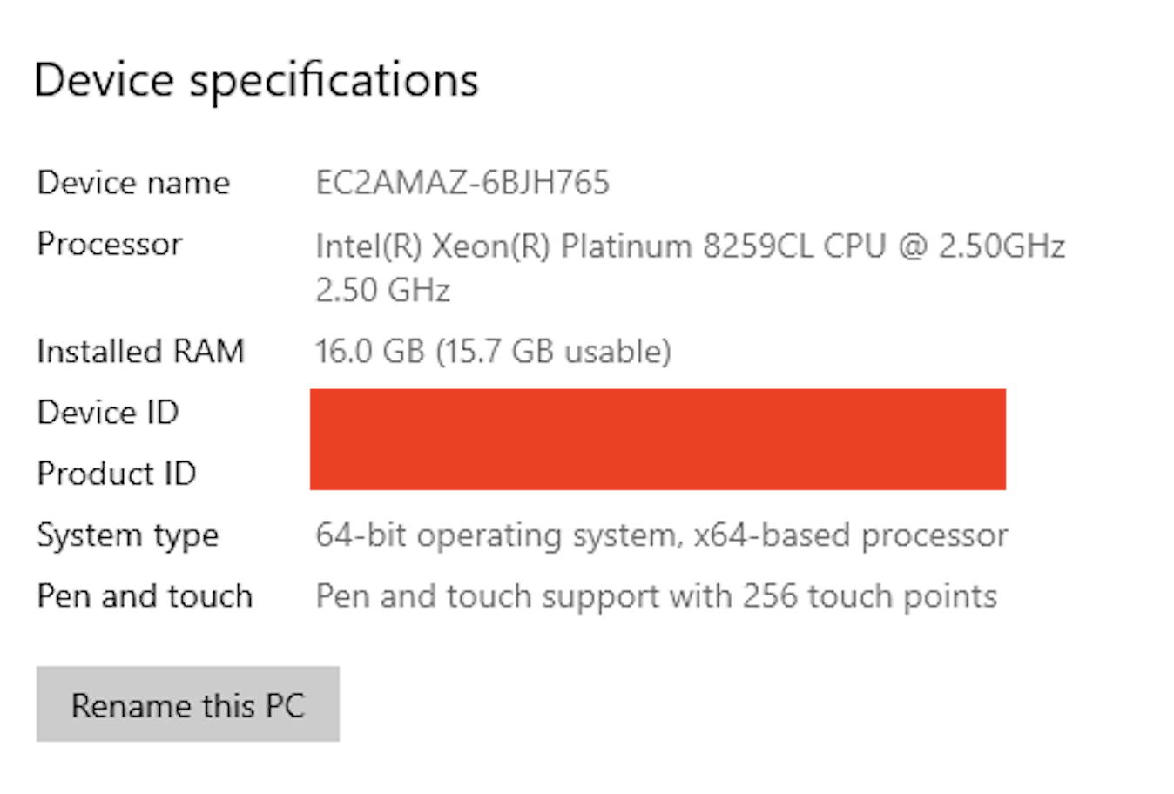Click the Device ID label
This screenshot has width=1174, height=794.
(108, 412)
